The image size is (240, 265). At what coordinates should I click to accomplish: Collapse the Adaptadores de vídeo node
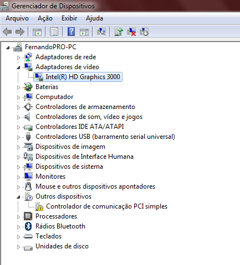coord(18,67)
